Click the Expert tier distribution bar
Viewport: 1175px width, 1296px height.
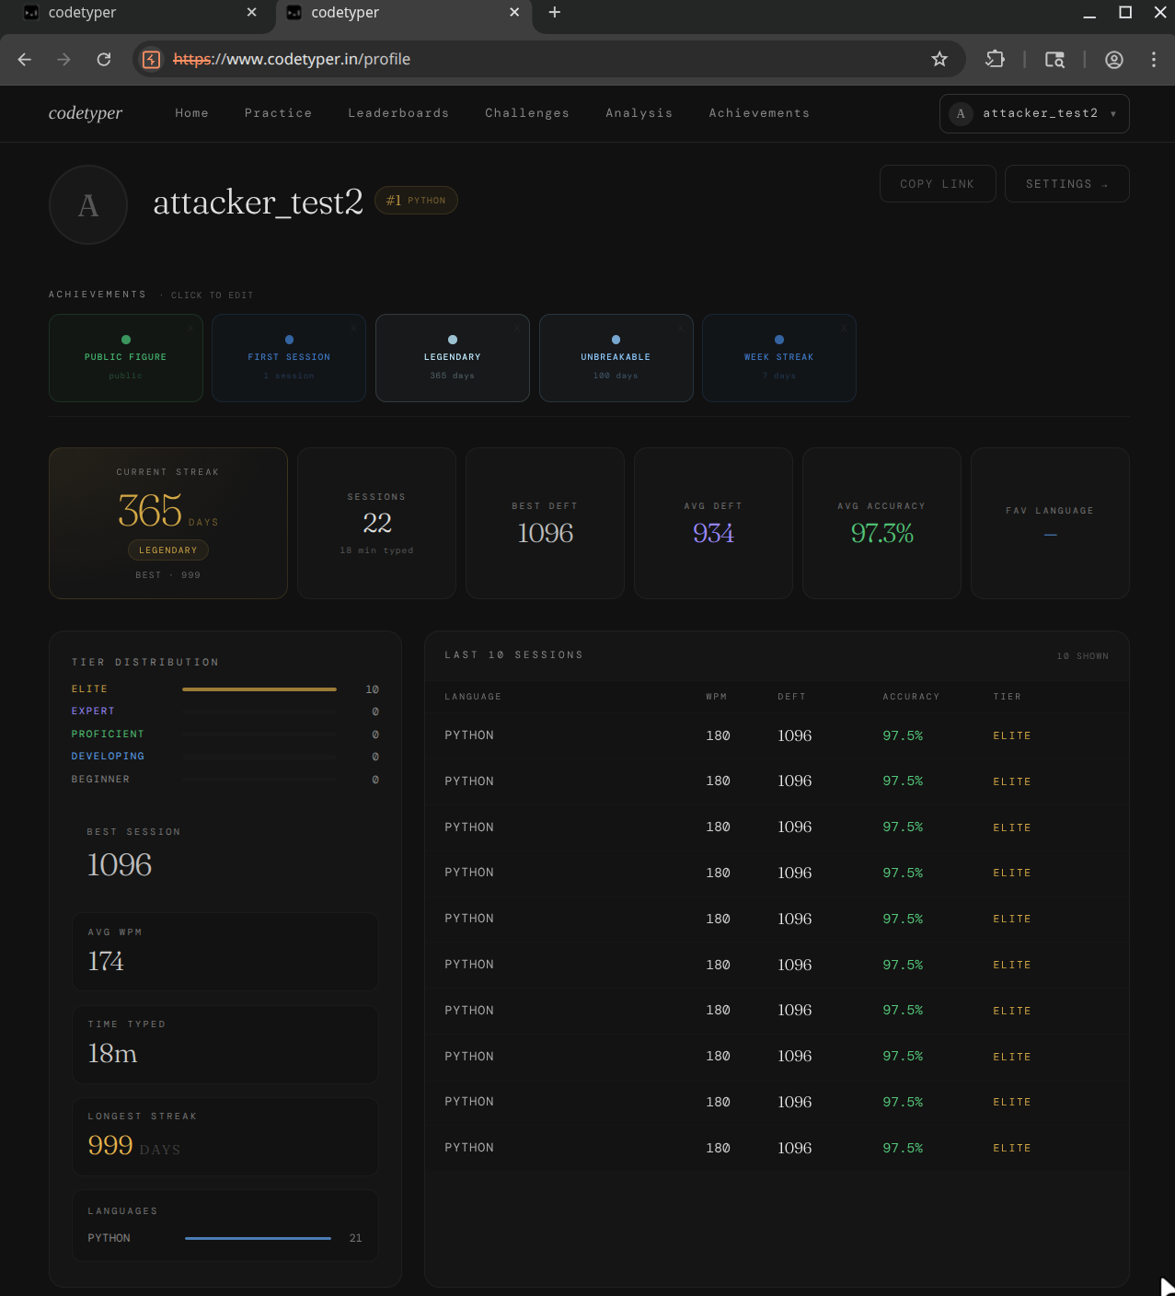(x=259, y=712)
